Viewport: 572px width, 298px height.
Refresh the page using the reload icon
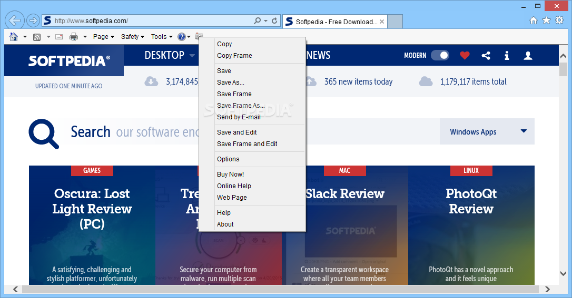click(x=274, y=20)
